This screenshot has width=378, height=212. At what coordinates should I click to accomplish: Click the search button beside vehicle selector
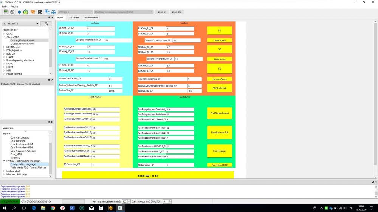tap(46, 23)
